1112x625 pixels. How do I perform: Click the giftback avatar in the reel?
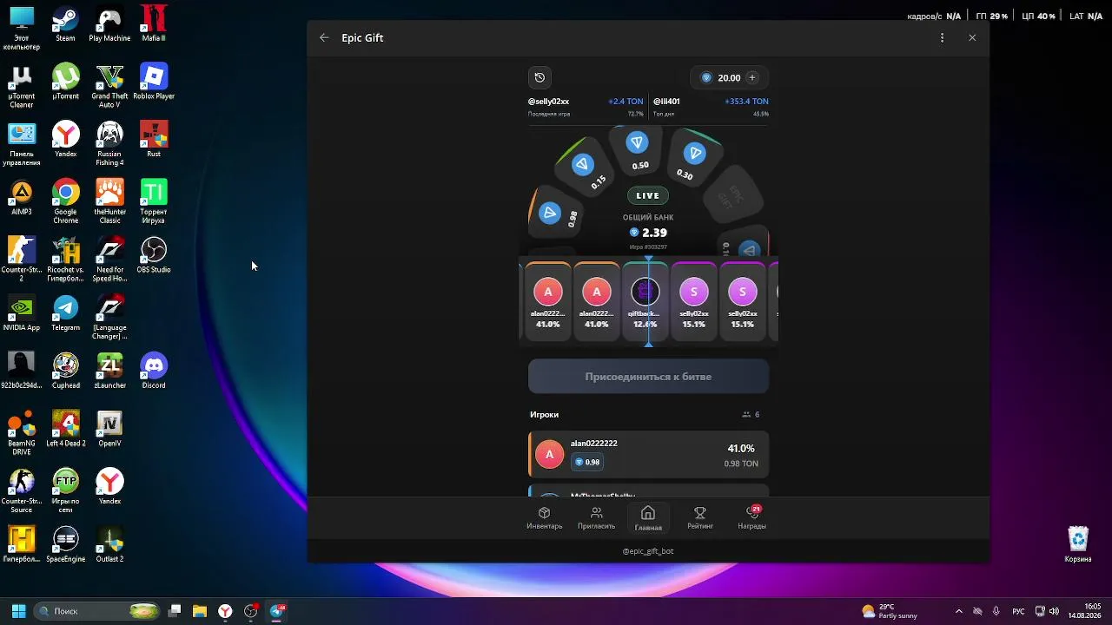tap(645, 293)
